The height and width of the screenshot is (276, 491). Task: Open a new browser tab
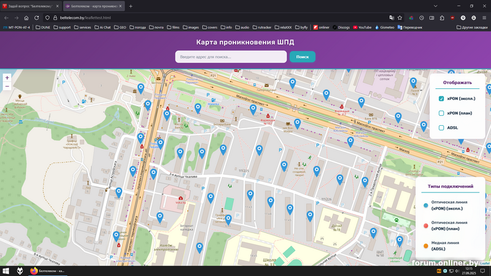(x=130, y=6)
